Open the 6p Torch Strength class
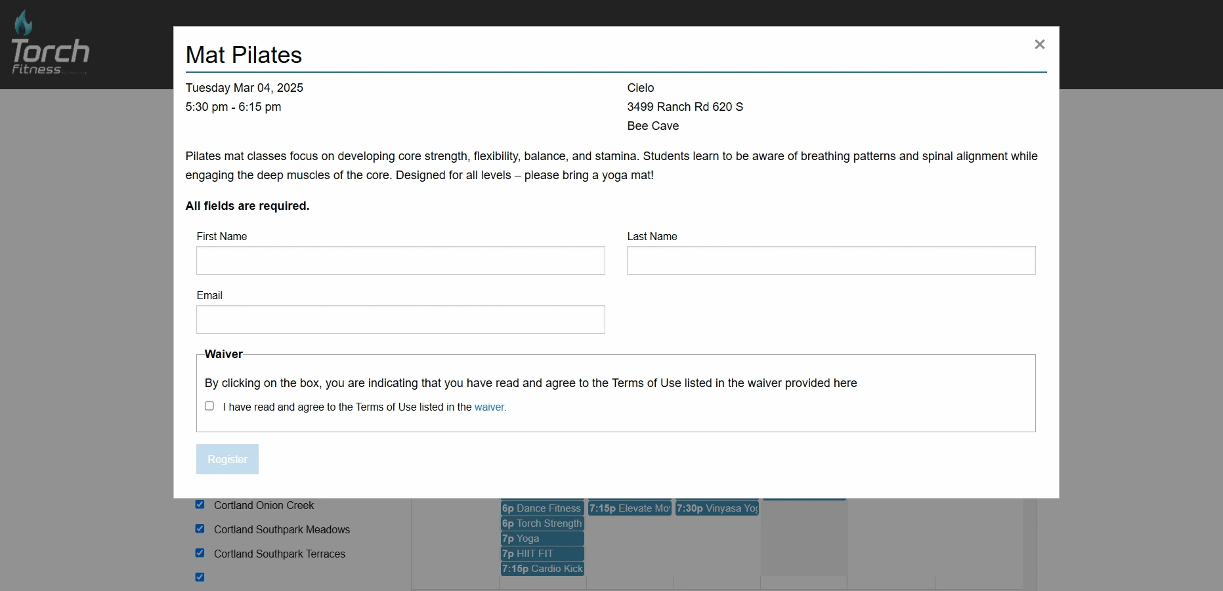This screenshot has width=1223, height=591. (x=542, y=523)
